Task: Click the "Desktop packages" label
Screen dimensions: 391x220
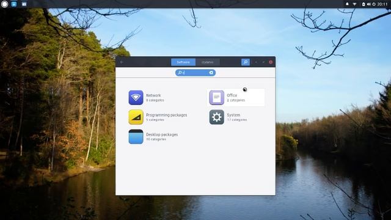Action: pyautogui.click(x=162, y=134)
